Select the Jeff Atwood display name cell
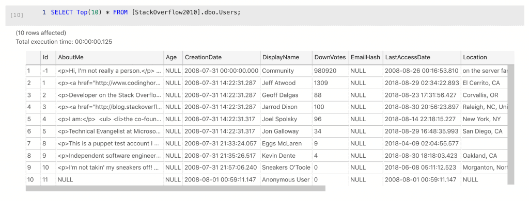 tap(286, 83)
